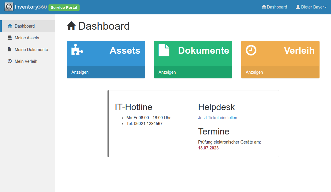Click Anzeigen on the green Dokumente tile

167,72
